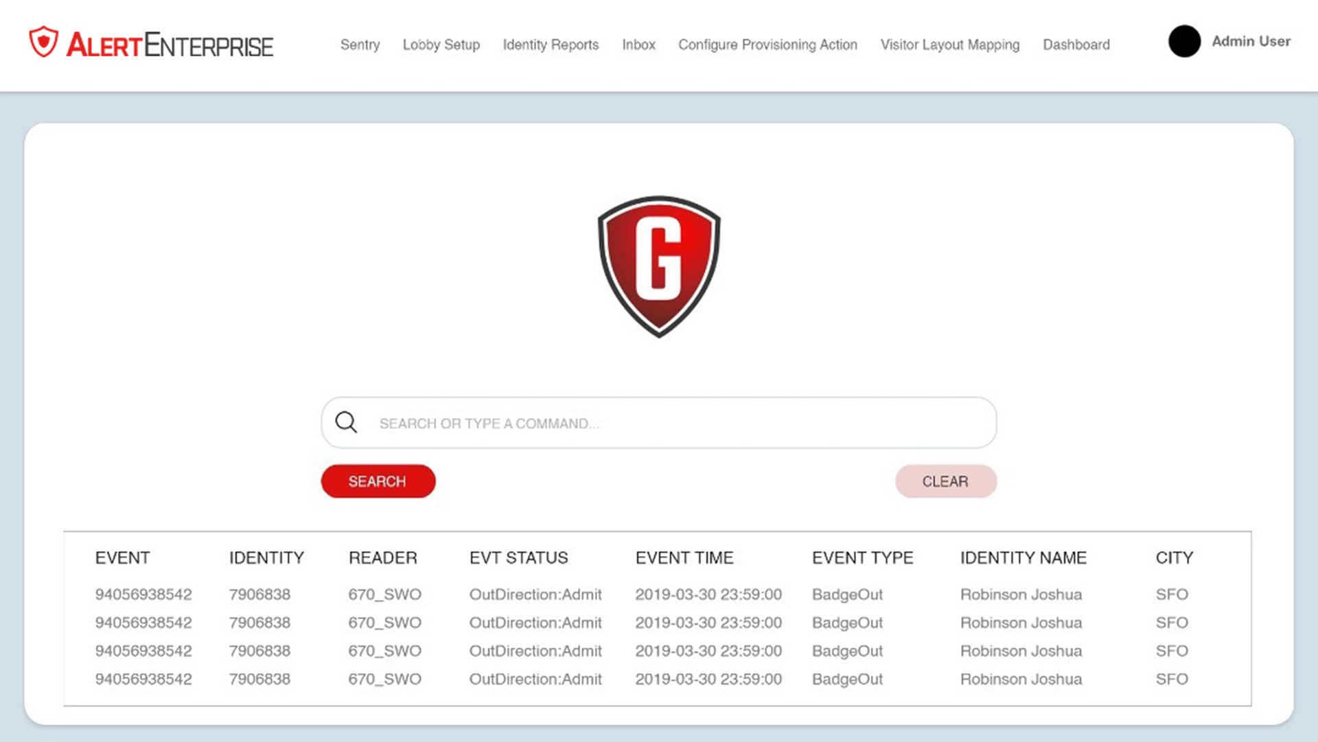Go to Visitor Layout Mapping
Image resolution: width=1318 pixels, height=742 pixels.
(x=950, y=45)
